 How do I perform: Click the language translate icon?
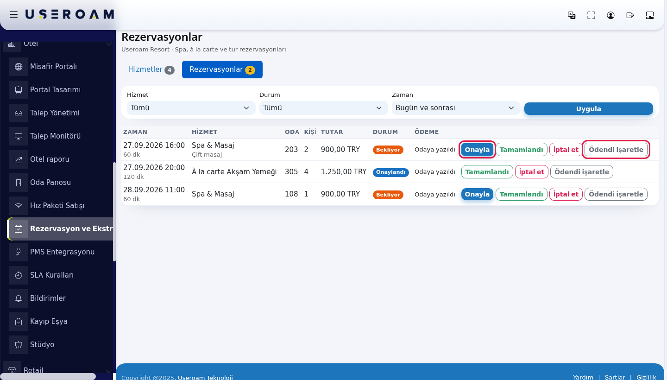pyautogui.click(x=572, y=15)
